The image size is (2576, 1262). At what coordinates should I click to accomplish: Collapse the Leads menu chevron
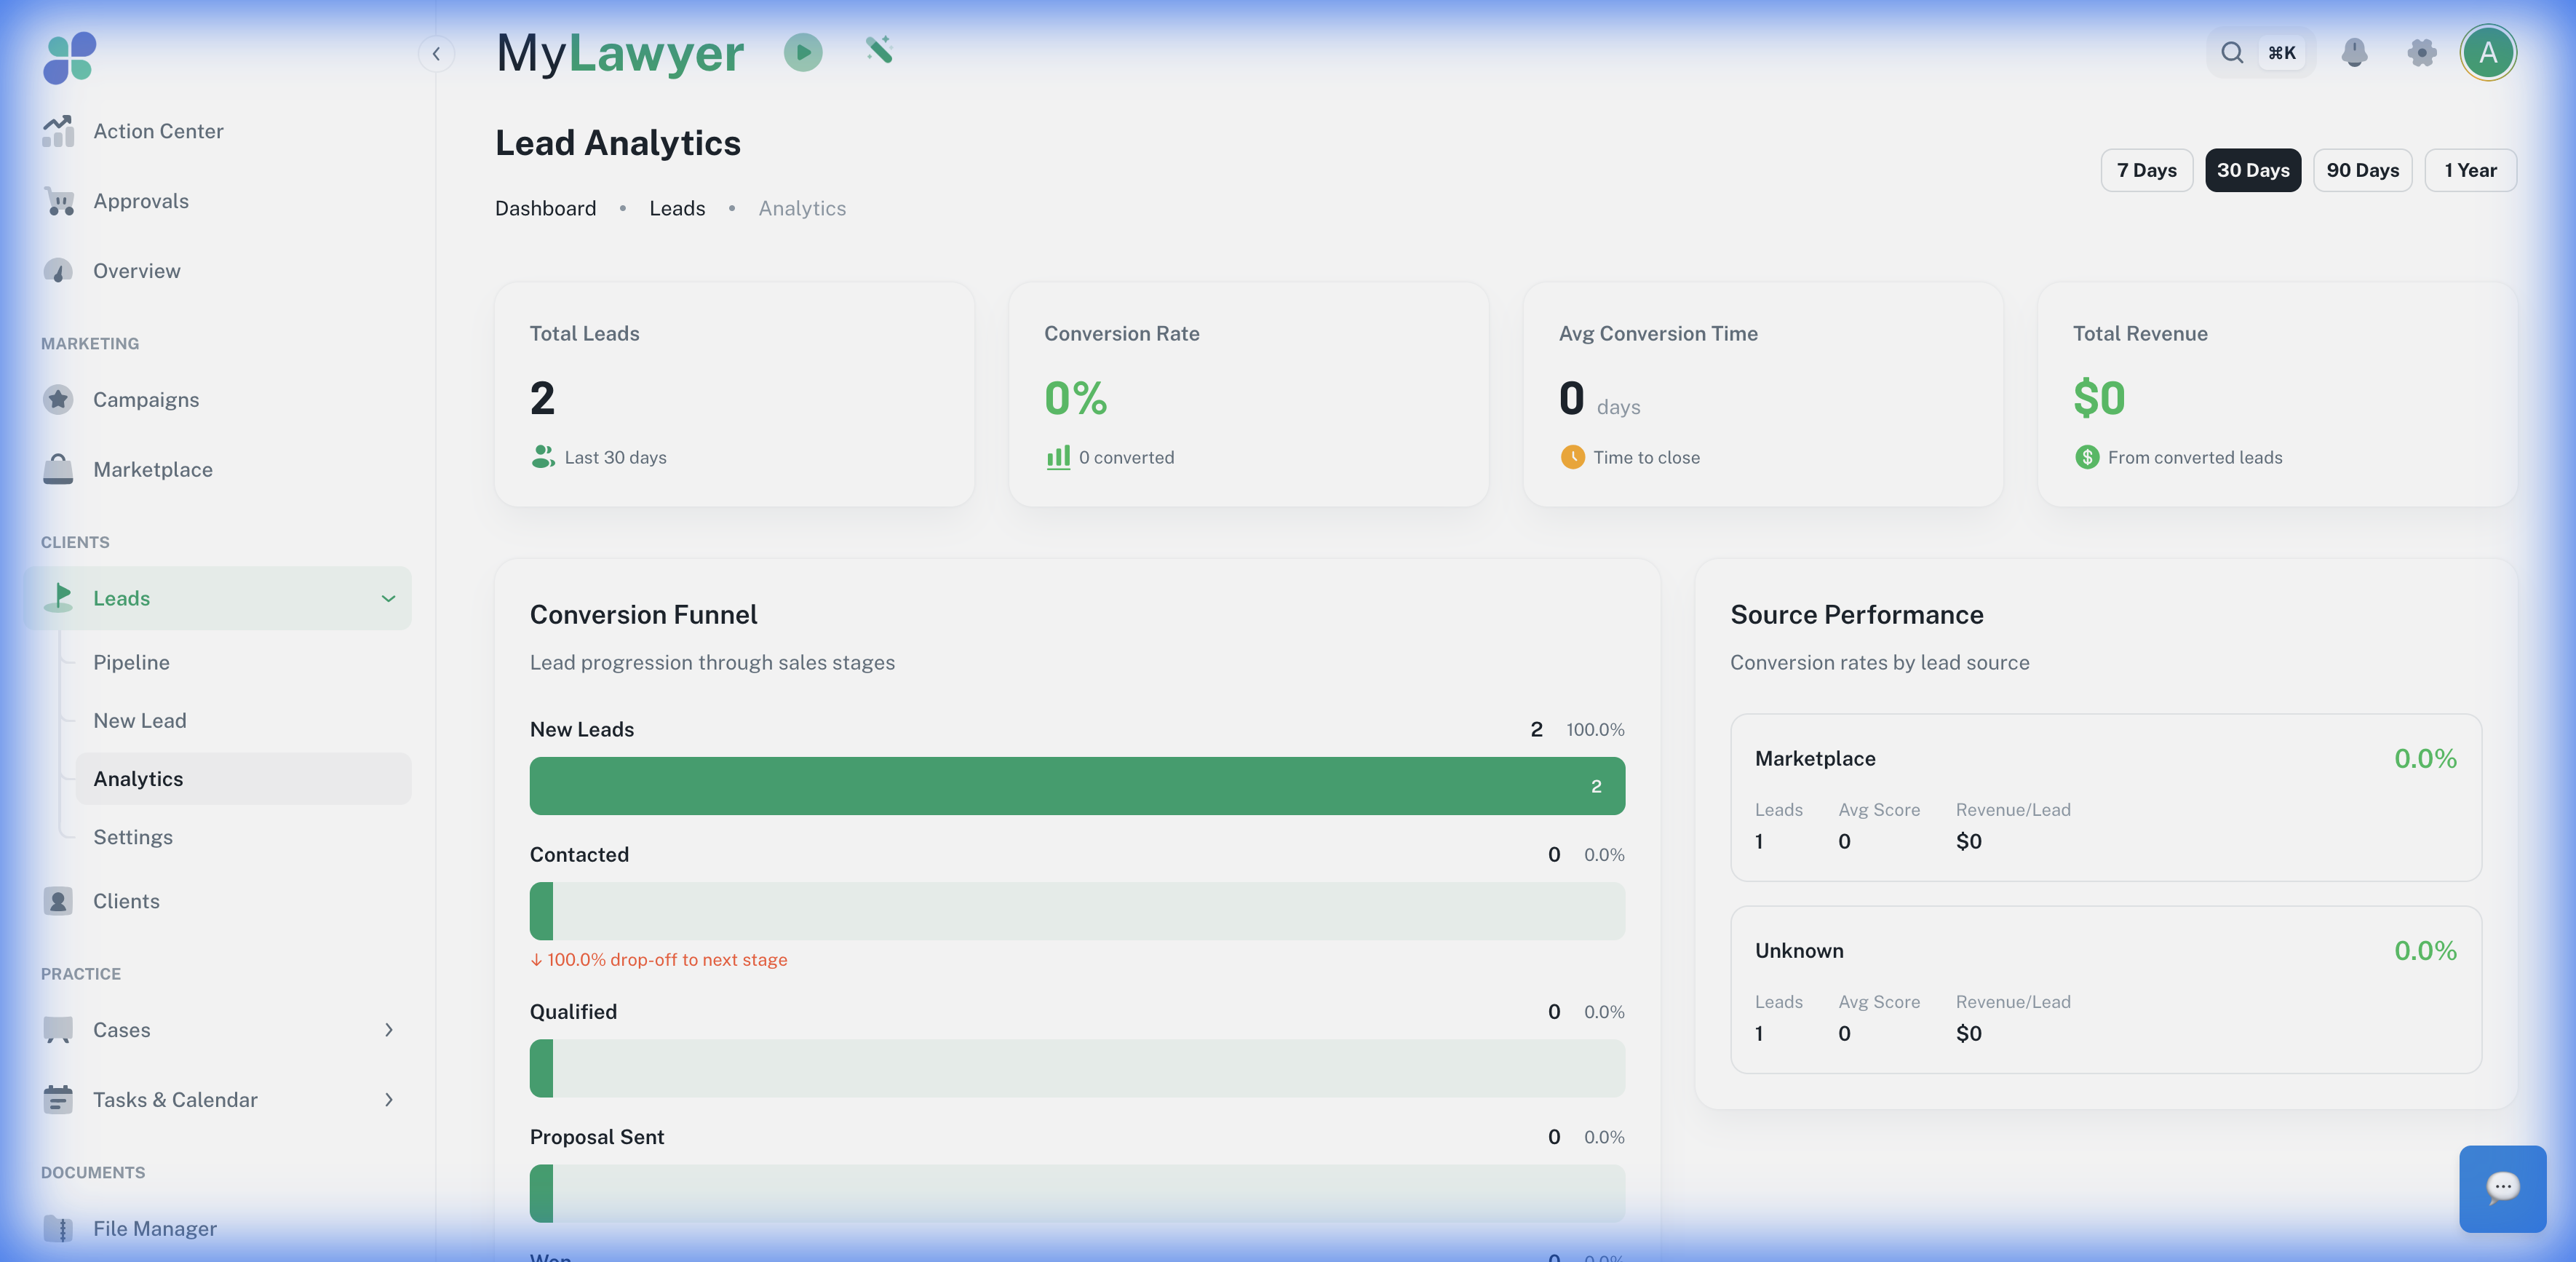pos(388,598)
